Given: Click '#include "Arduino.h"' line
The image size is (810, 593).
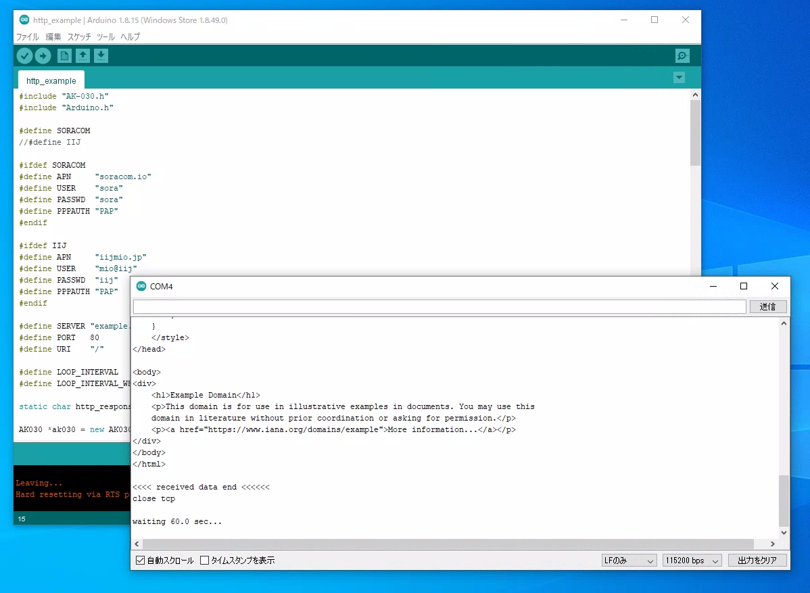Looking at the screenshot, I should coord(66,108).
